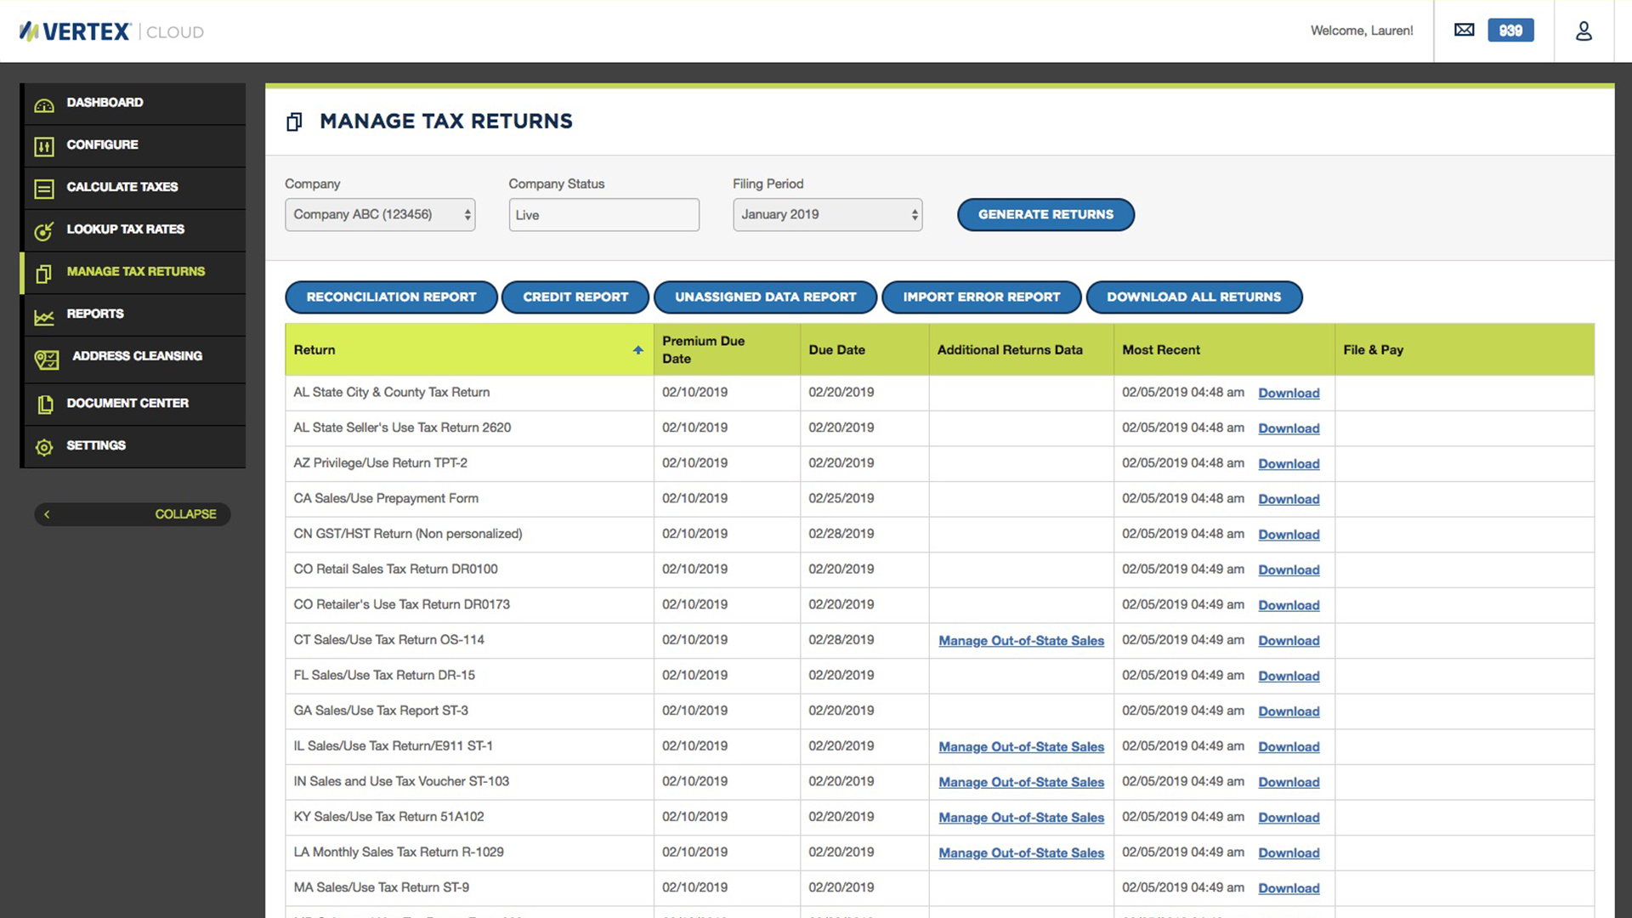This screenshot has width=1632, height=918.
Task: Open Manage Out-of-State Sales for the CT return
Action: (1021, 641)
